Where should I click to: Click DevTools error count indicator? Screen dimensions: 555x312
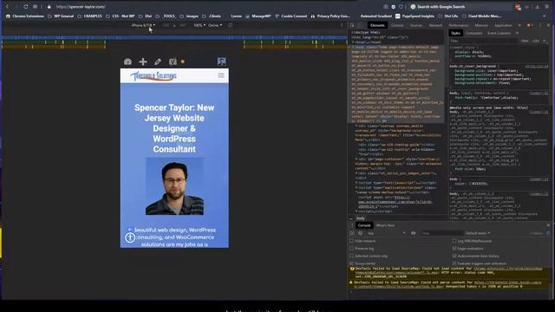point(530,25)
